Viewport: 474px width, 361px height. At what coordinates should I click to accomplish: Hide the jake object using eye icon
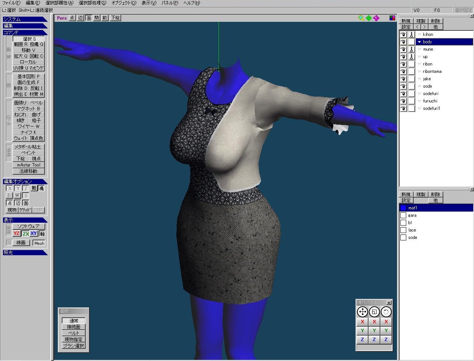pos(403,79)
